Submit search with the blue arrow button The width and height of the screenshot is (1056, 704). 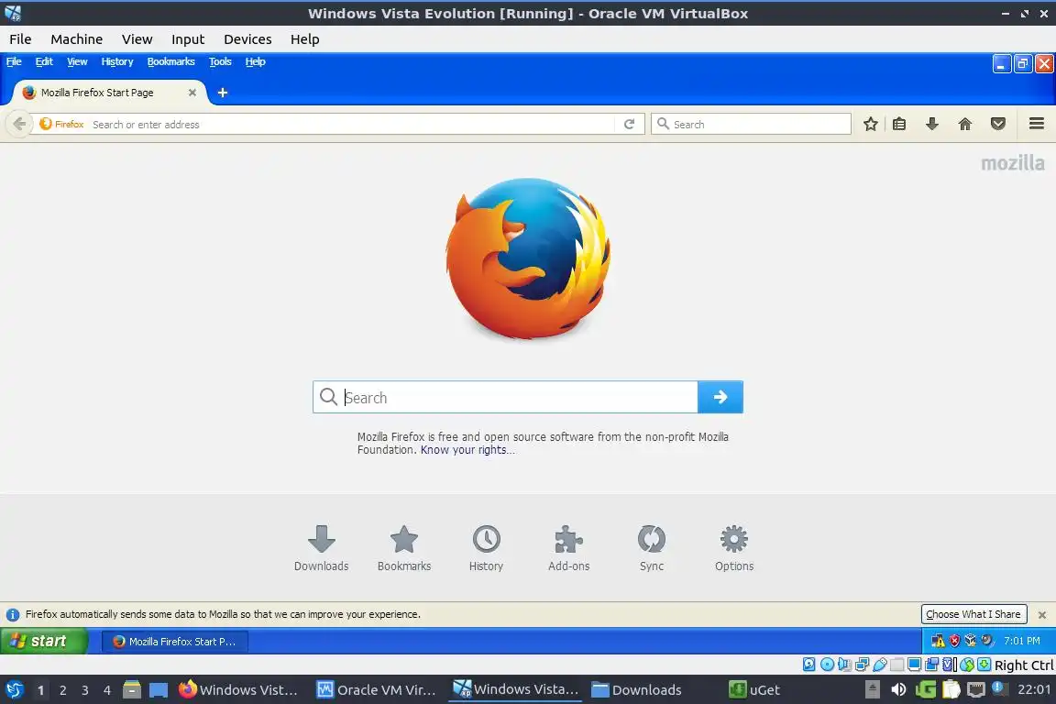point(720,397)
